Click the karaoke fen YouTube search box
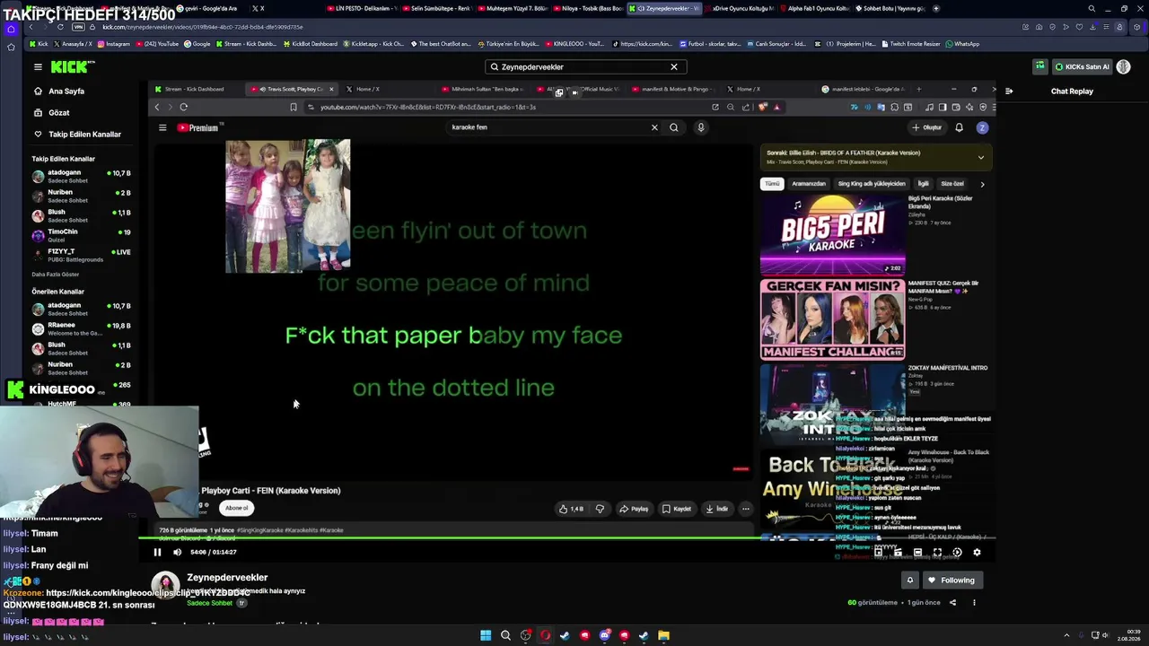 coord(549,127)
